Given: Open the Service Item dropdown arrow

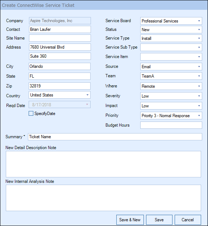Looking at the screenshot, I should (x=199, y=57).
